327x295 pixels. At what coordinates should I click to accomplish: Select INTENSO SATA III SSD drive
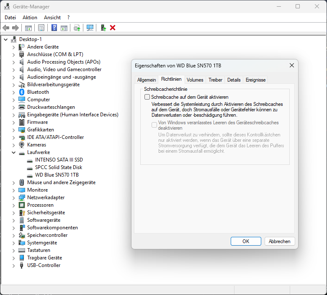tap(59, 160)
